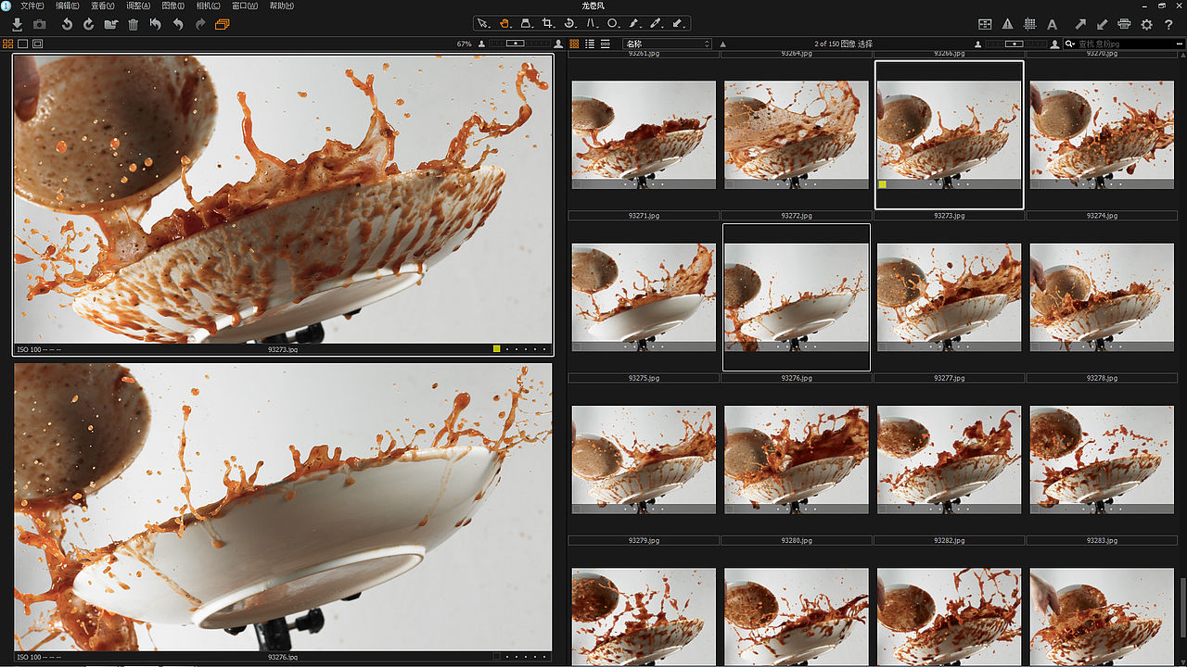
Task: Select thumbnail 93272.jpg in browser
Action: tap(797, 134)
